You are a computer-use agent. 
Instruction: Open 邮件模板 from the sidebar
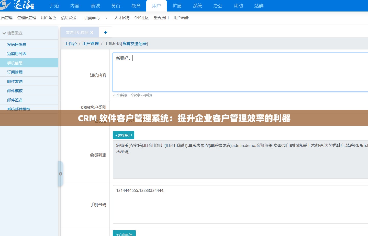(x=15, y=90)
